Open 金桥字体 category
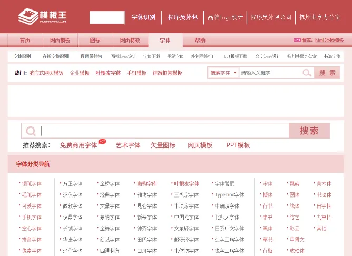 [x=110, y=184]
